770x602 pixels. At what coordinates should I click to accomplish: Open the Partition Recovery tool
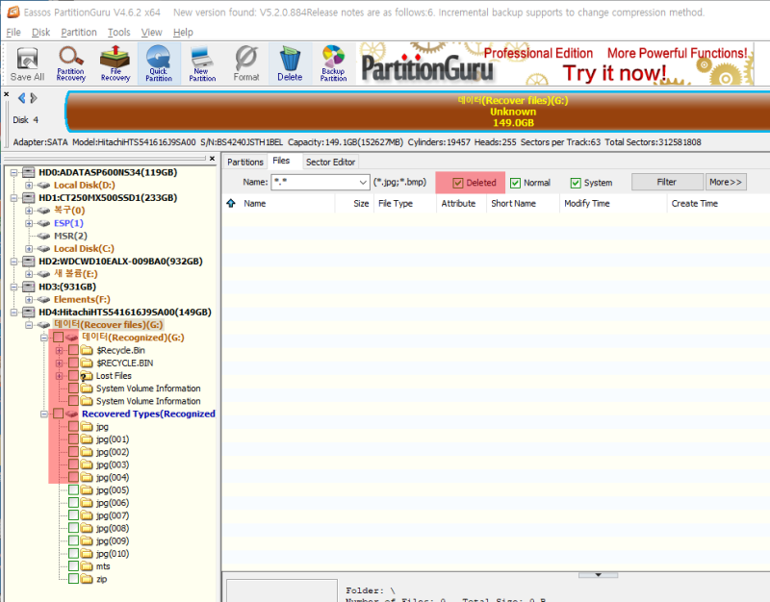point(70,63)
